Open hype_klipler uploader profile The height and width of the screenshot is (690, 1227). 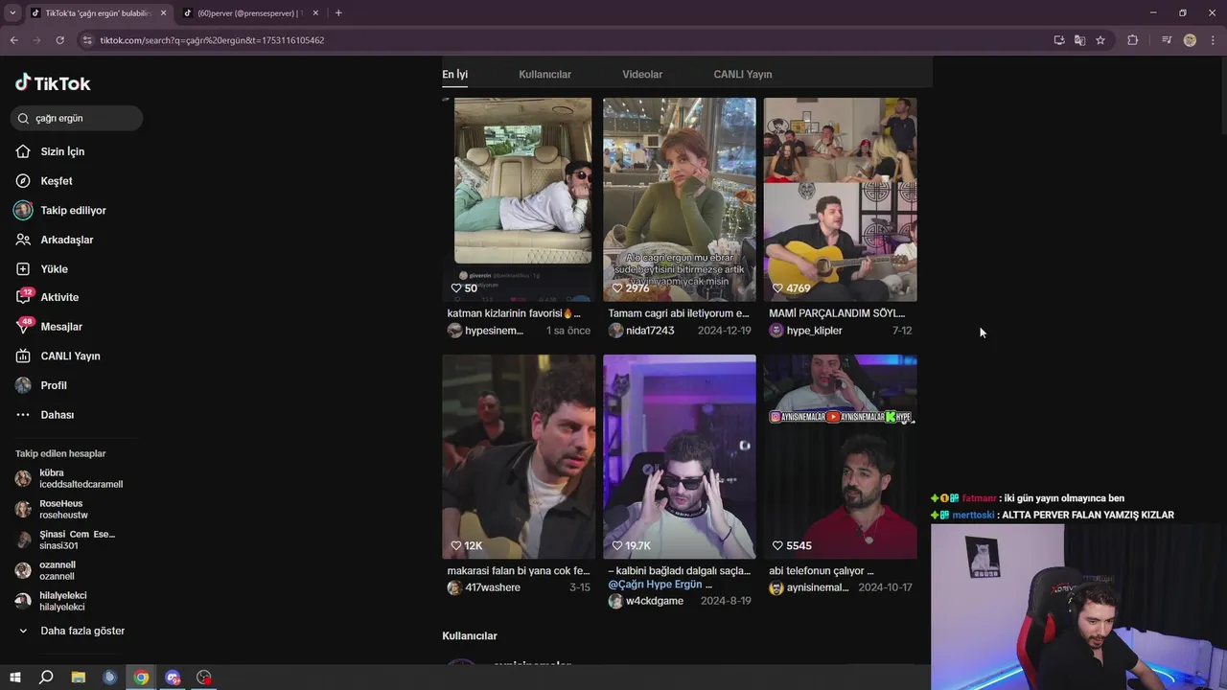[805, 331]
